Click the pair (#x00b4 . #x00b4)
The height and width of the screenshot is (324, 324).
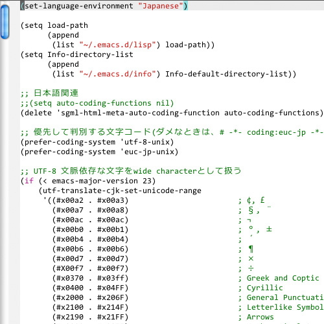[x=90, y=239]
